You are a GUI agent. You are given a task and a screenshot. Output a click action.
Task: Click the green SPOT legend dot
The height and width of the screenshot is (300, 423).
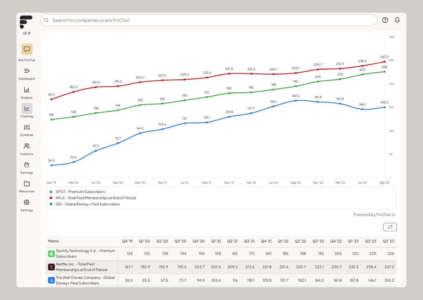click(51, 192)
